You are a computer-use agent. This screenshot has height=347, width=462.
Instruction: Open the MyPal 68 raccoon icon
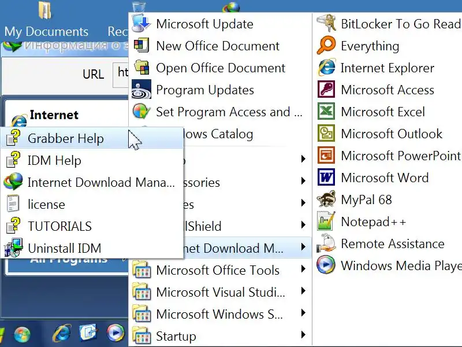(x=326, y=200)
